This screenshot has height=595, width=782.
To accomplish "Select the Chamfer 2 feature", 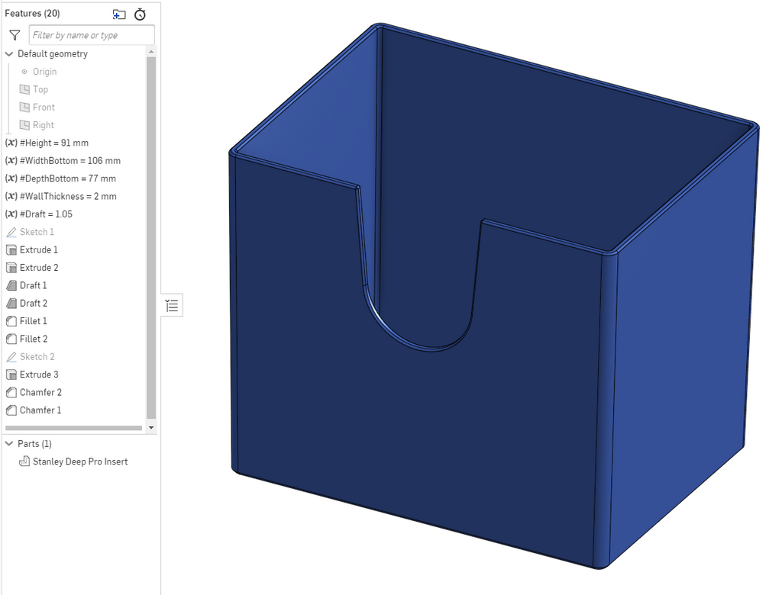I will pyautogui.click(x=41, y=393).
